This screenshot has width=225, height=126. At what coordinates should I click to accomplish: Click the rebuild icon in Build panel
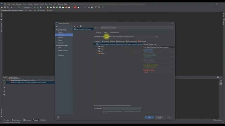tap(4, 80)
